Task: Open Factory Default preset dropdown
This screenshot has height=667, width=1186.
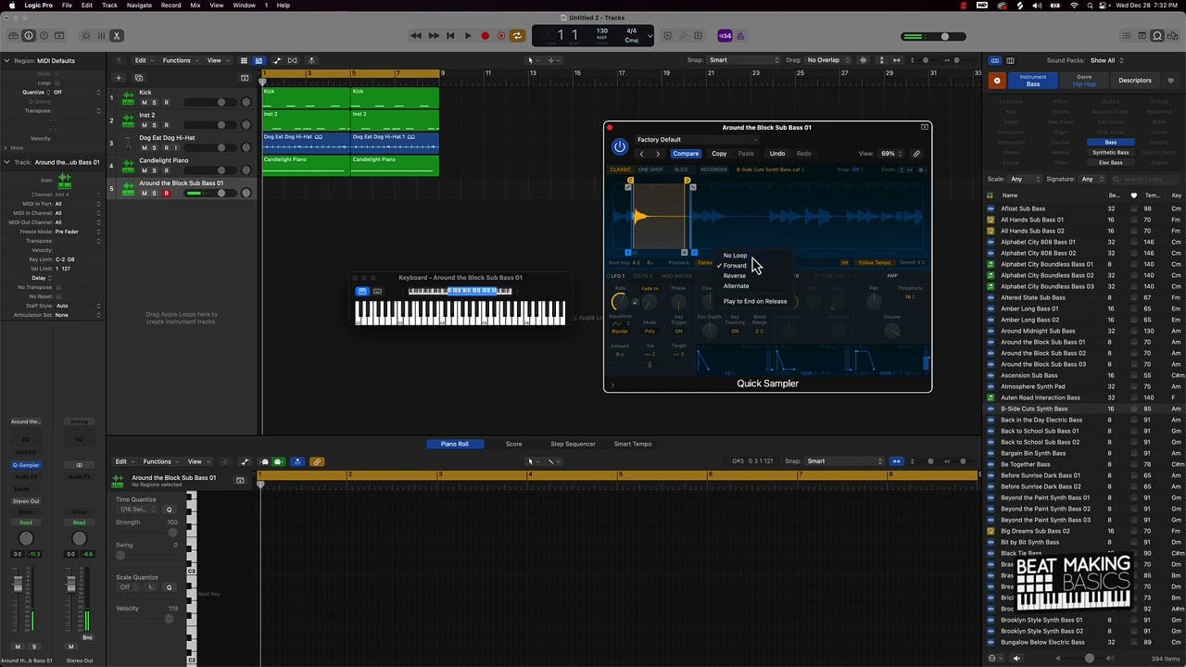Action: tap(695, 139)
